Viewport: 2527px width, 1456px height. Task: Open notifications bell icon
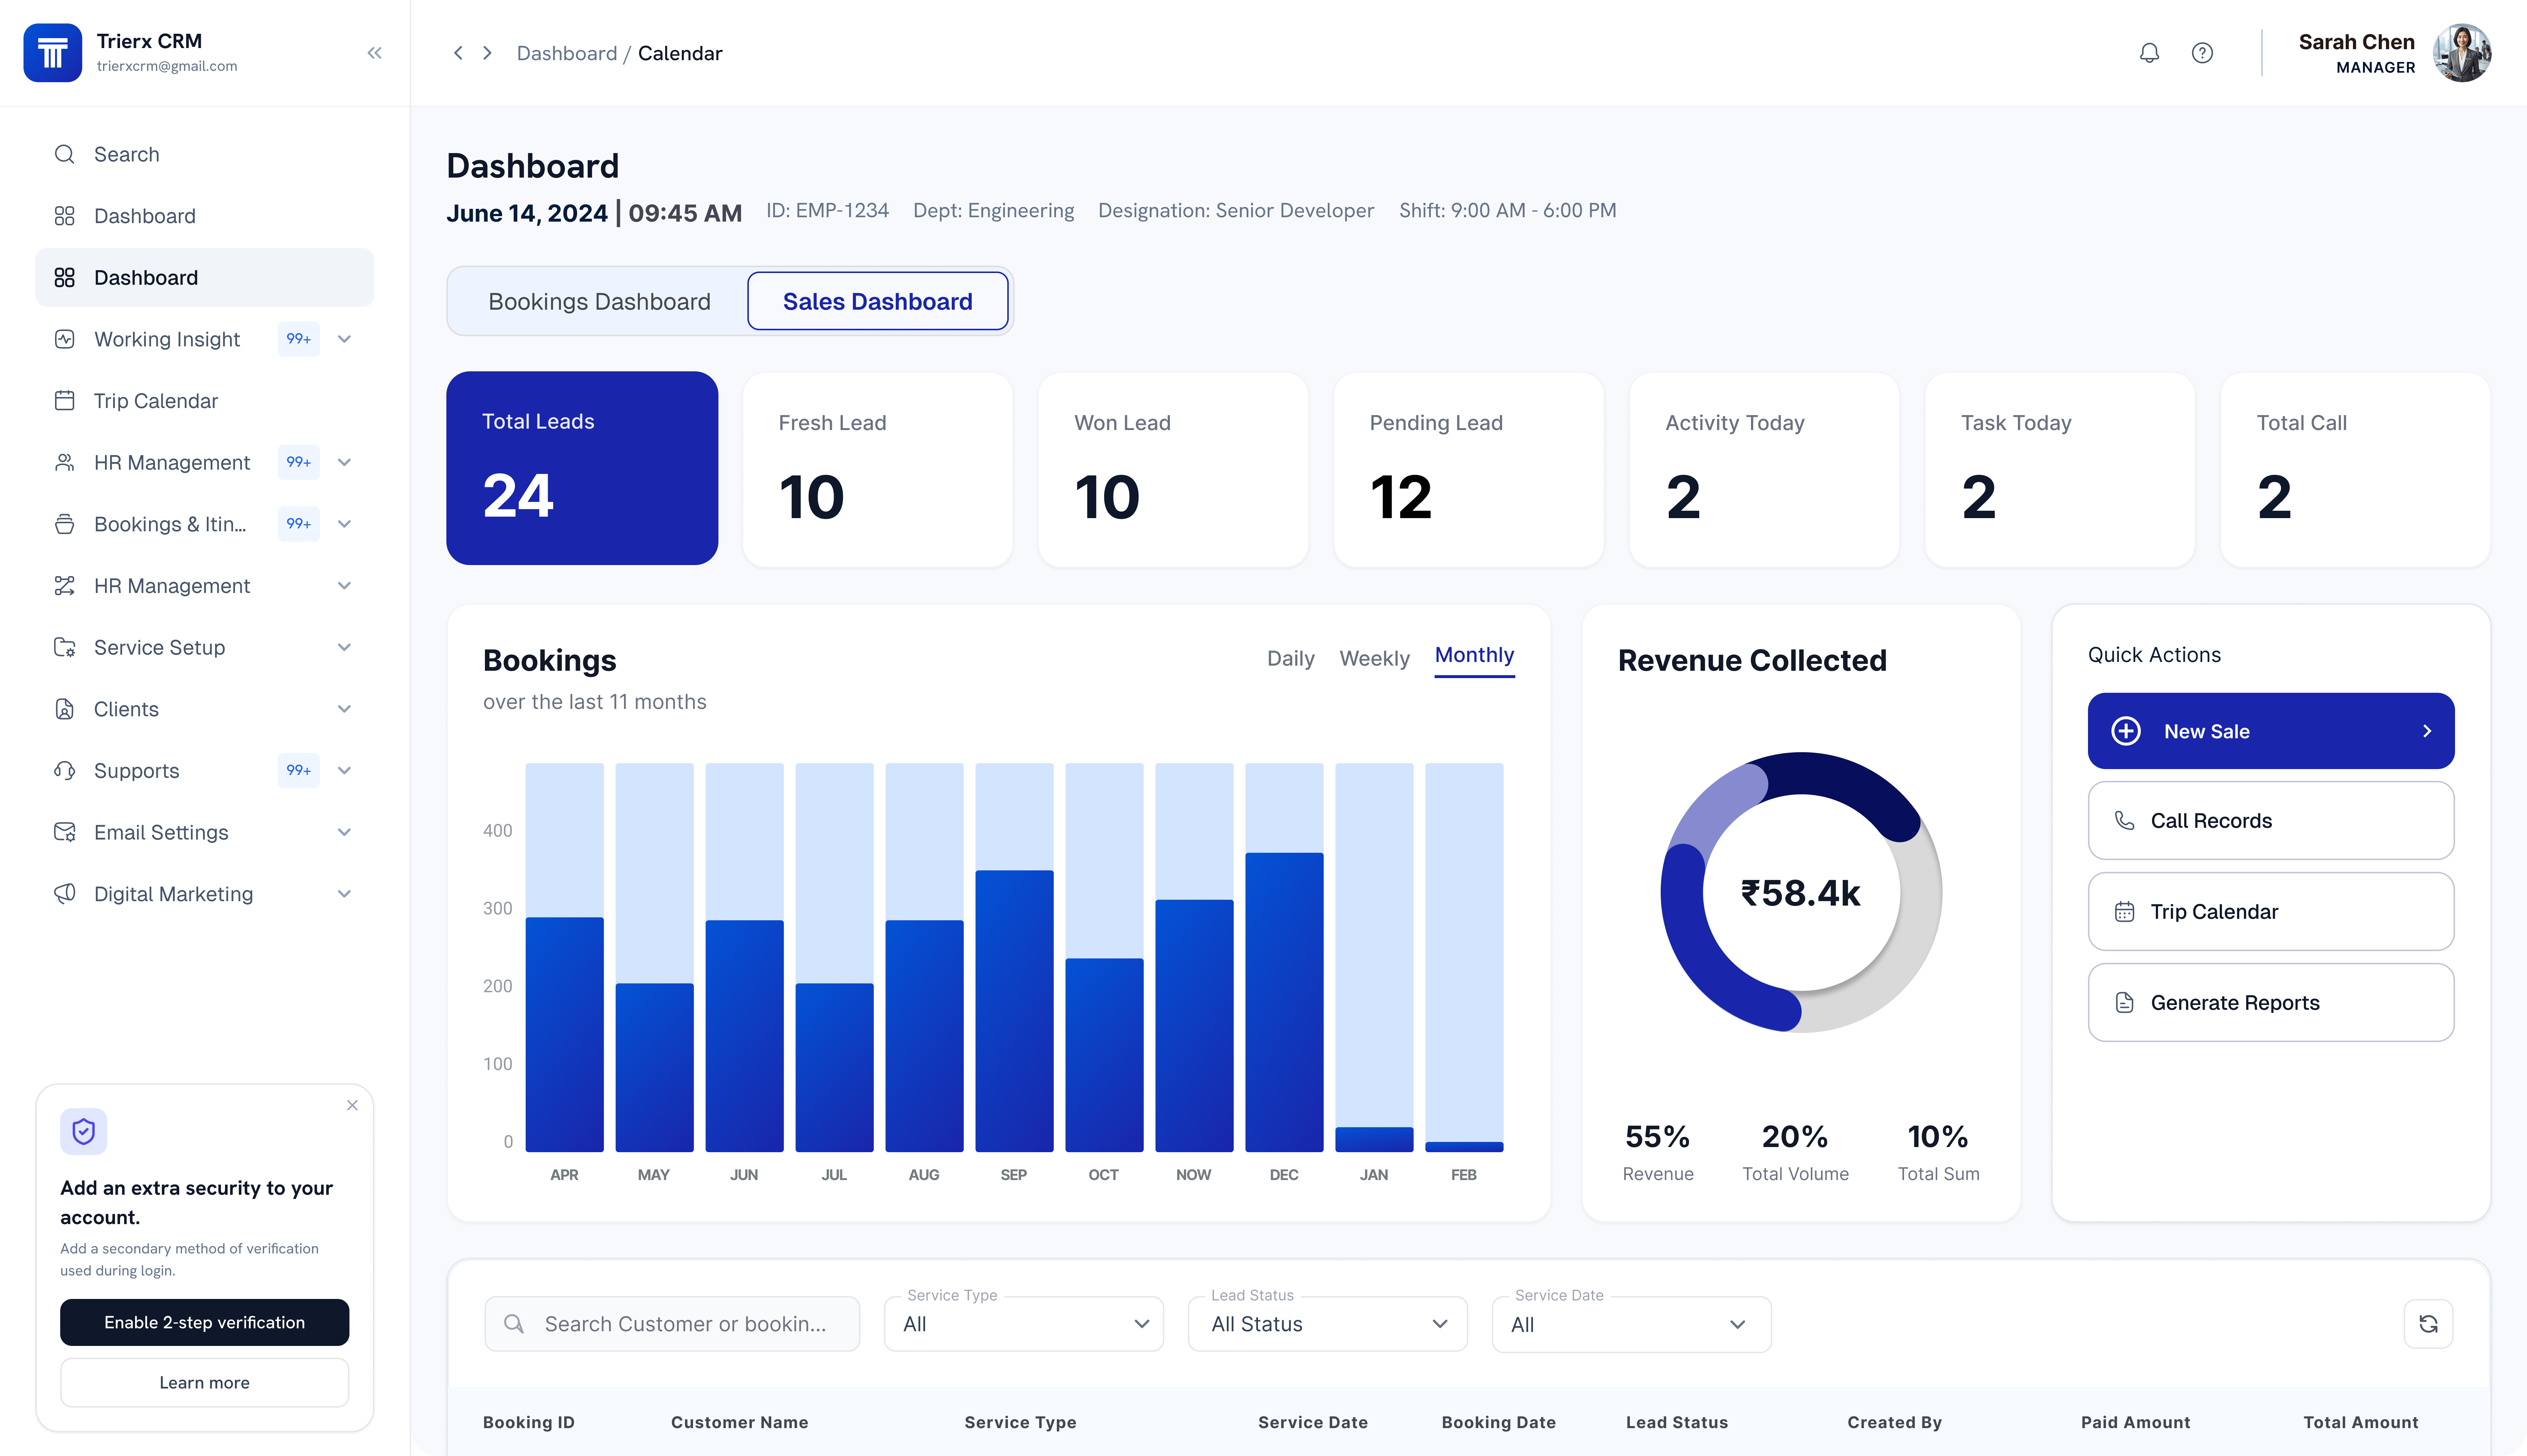[2149, 53]
